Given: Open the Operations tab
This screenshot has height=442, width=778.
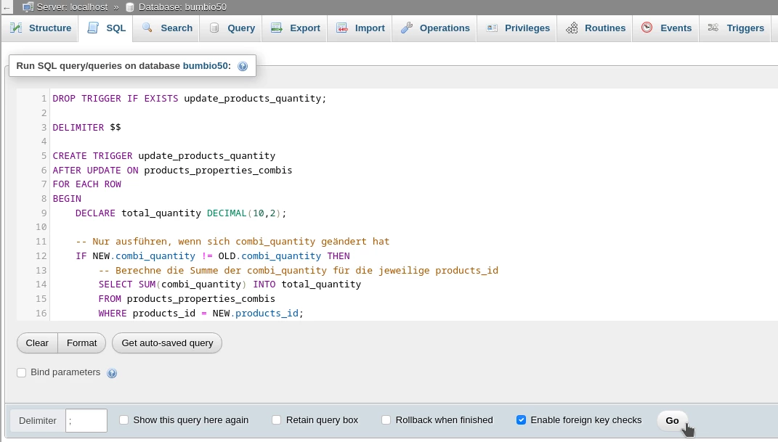Looking at the screenshot, I should [435, 28].
